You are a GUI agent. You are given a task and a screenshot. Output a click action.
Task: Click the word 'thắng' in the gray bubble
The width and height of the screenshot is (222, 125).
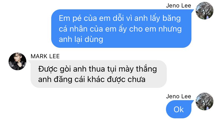[146, 69]
